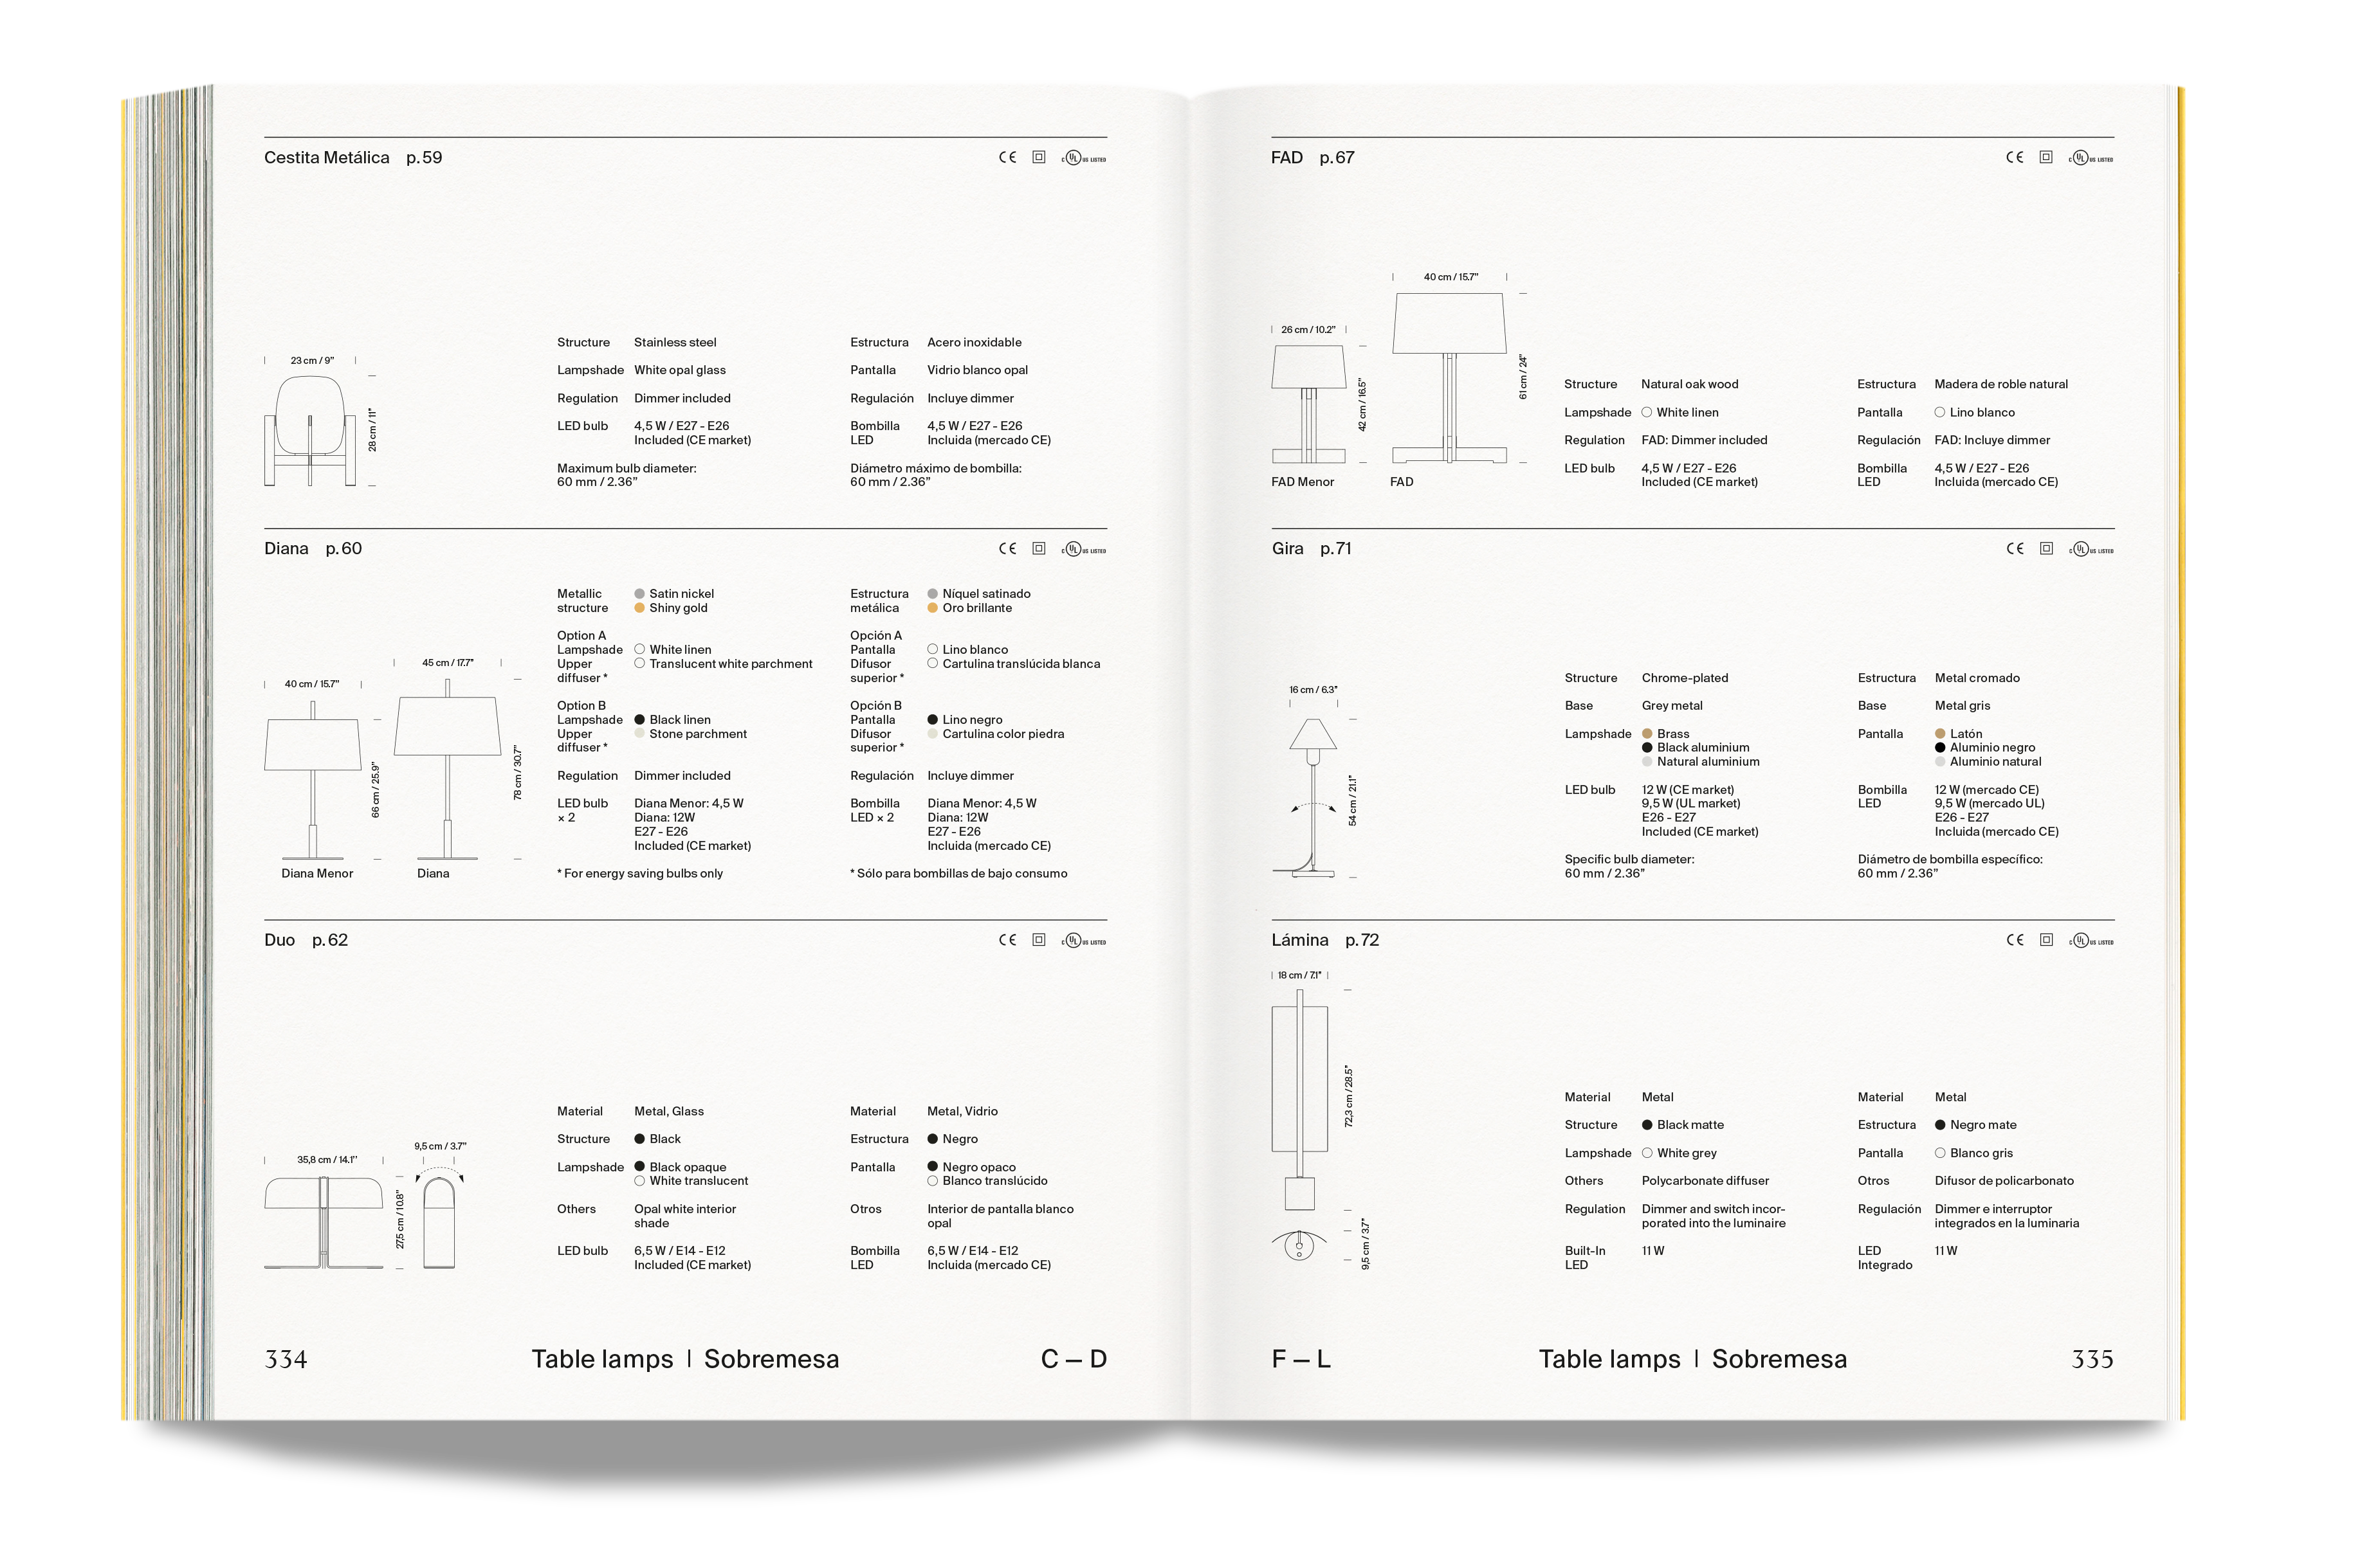
Task: Click the Natural aluminium swatch for Gira
Action: (x=1647, y=761)
